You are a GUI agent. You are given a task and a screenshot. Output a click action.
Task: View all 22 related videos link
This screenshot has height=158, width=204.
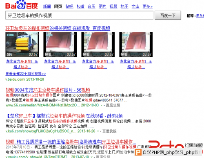pos(26,74)
